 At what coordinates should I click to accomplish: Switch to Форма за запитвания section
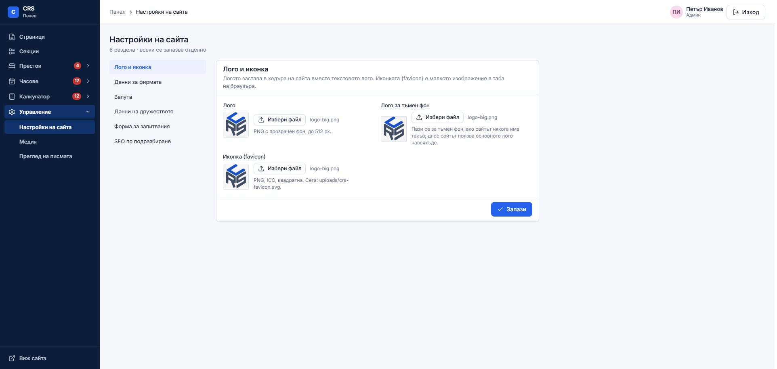coord(158,126)
